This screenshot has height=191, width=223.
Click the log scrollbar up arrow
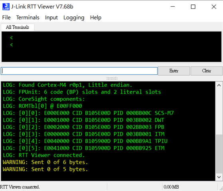pyautogui.click(x=219, y=85)
